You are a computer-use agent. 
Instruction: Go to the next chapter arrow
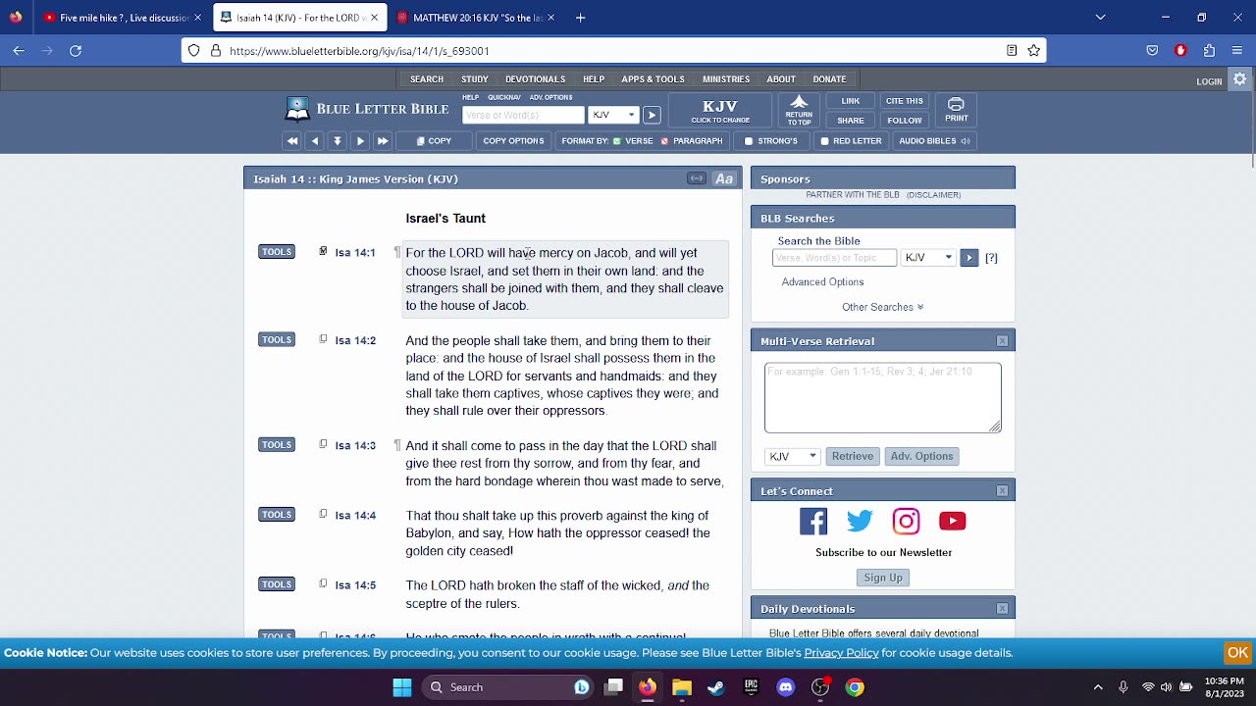tap(360, 141)
